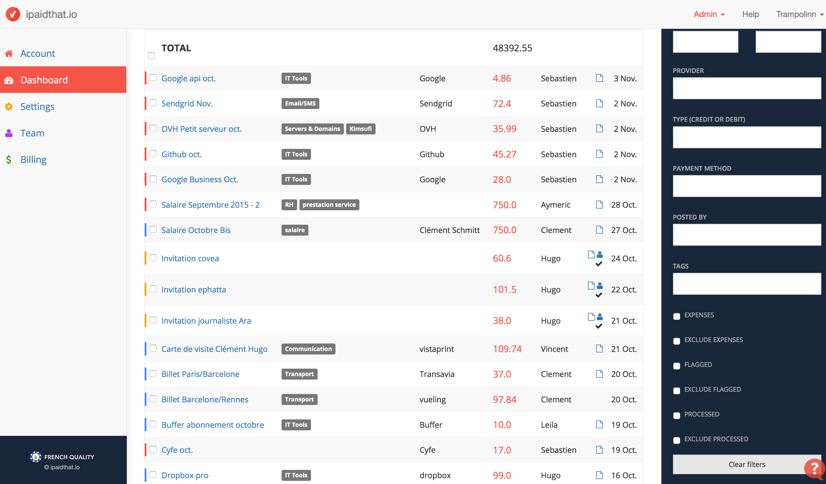Screen dimensions: 826x484
Task: Open the Admin dropdown menu
Action: coord(709,14)
